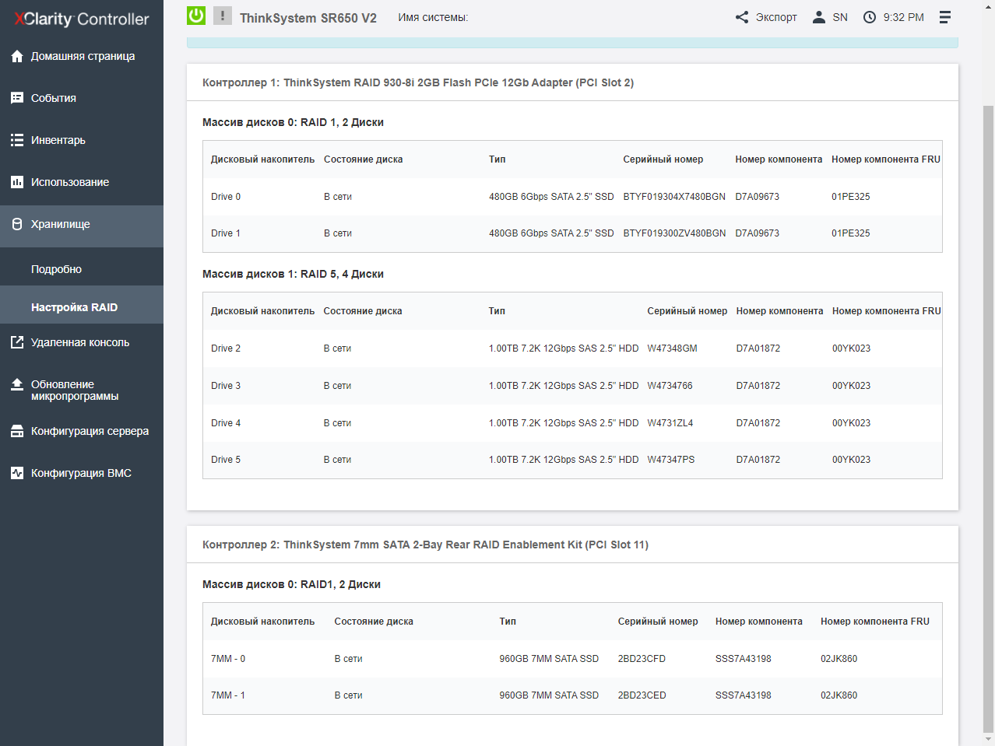
Task: Click the firmware update upload icon
Action: click(17, 384)
